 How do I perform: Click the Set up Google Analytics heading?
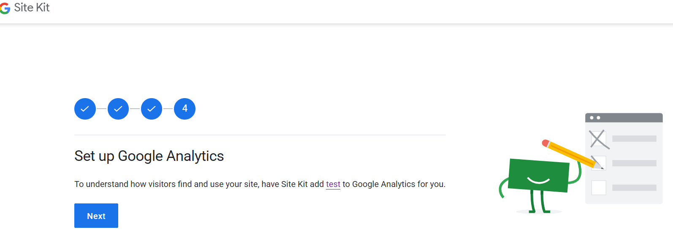(x=149, y=156)
